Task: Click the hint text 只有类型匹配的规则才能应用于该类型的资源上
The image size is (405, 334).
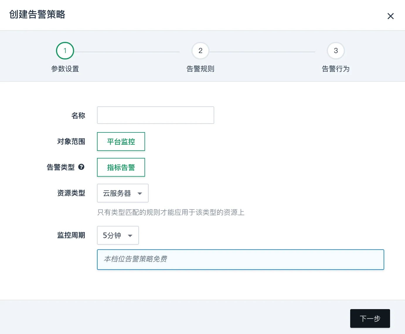Action: pyautogui.click(x=171, y=212)
